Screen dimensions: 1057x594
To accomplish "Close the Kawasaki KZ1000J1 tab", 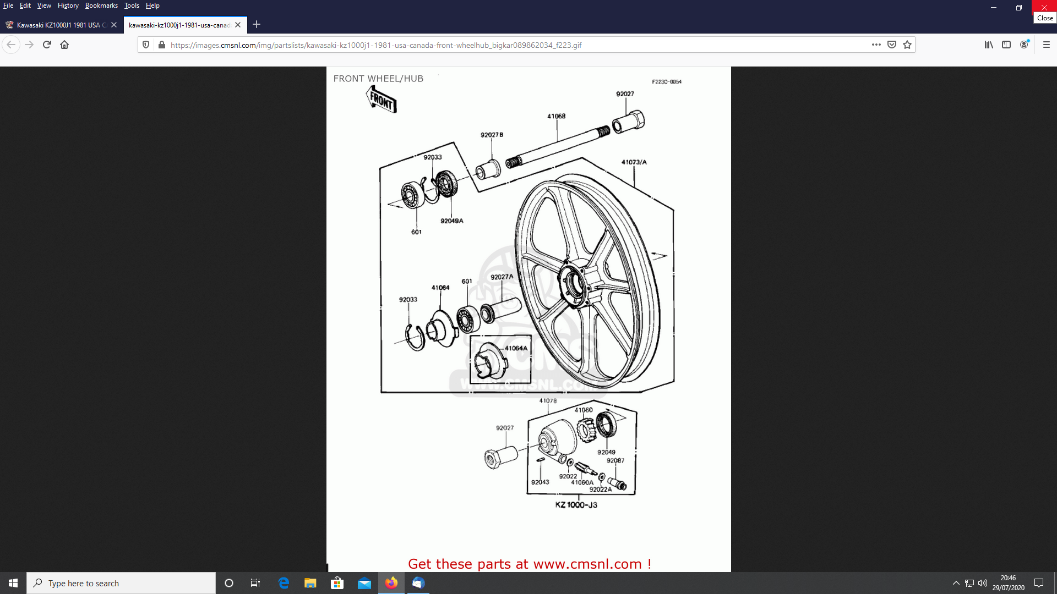I will point(114,25).
